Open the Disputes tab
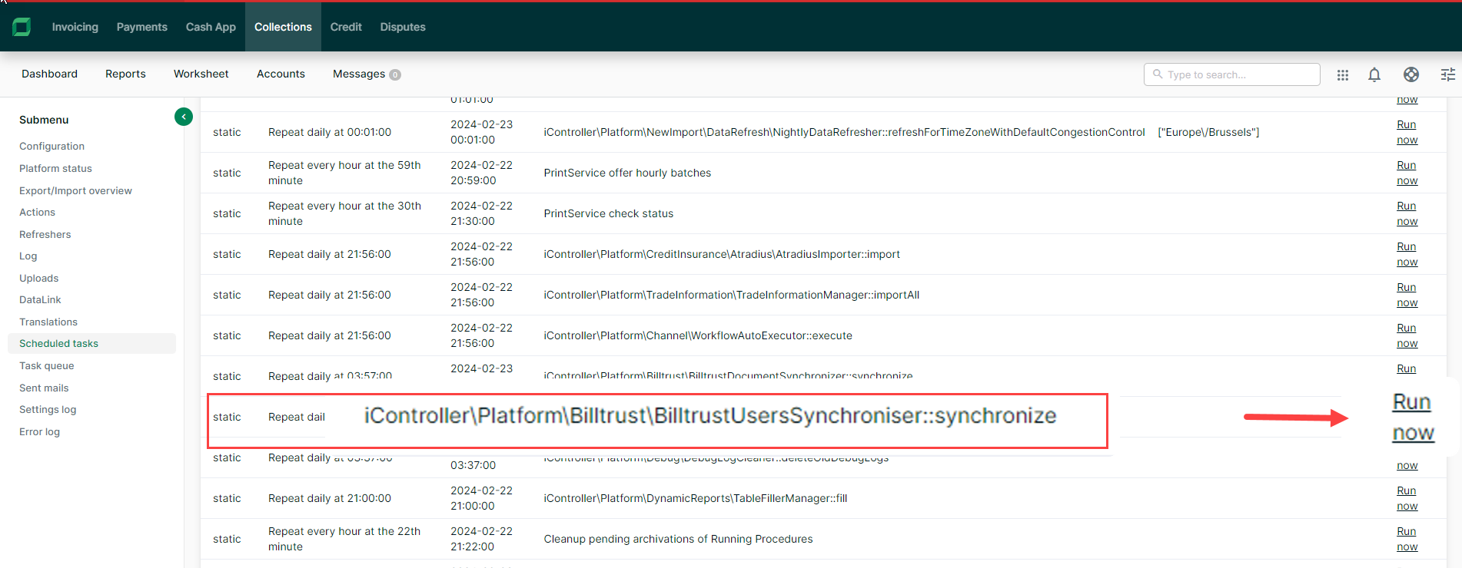This screenshot has width=1462, height=568. click(x=402, y=27)
